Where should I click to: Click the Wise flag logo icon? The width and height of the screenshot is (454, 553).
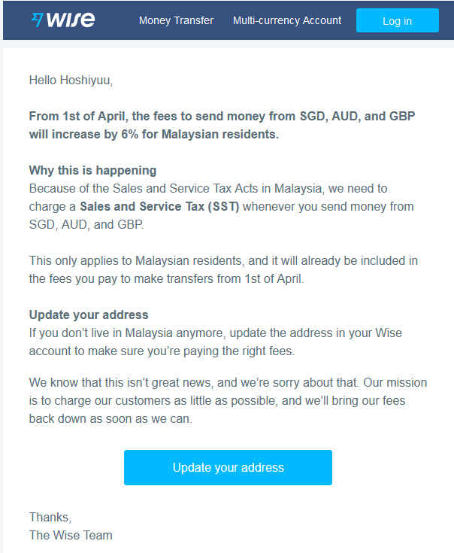(x=37, y=20)
